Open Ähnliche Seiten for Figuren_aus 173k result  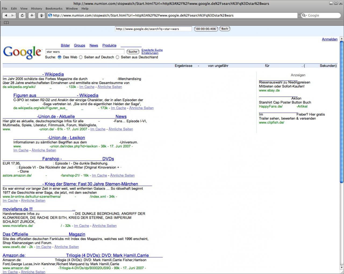tap(141, 108)
